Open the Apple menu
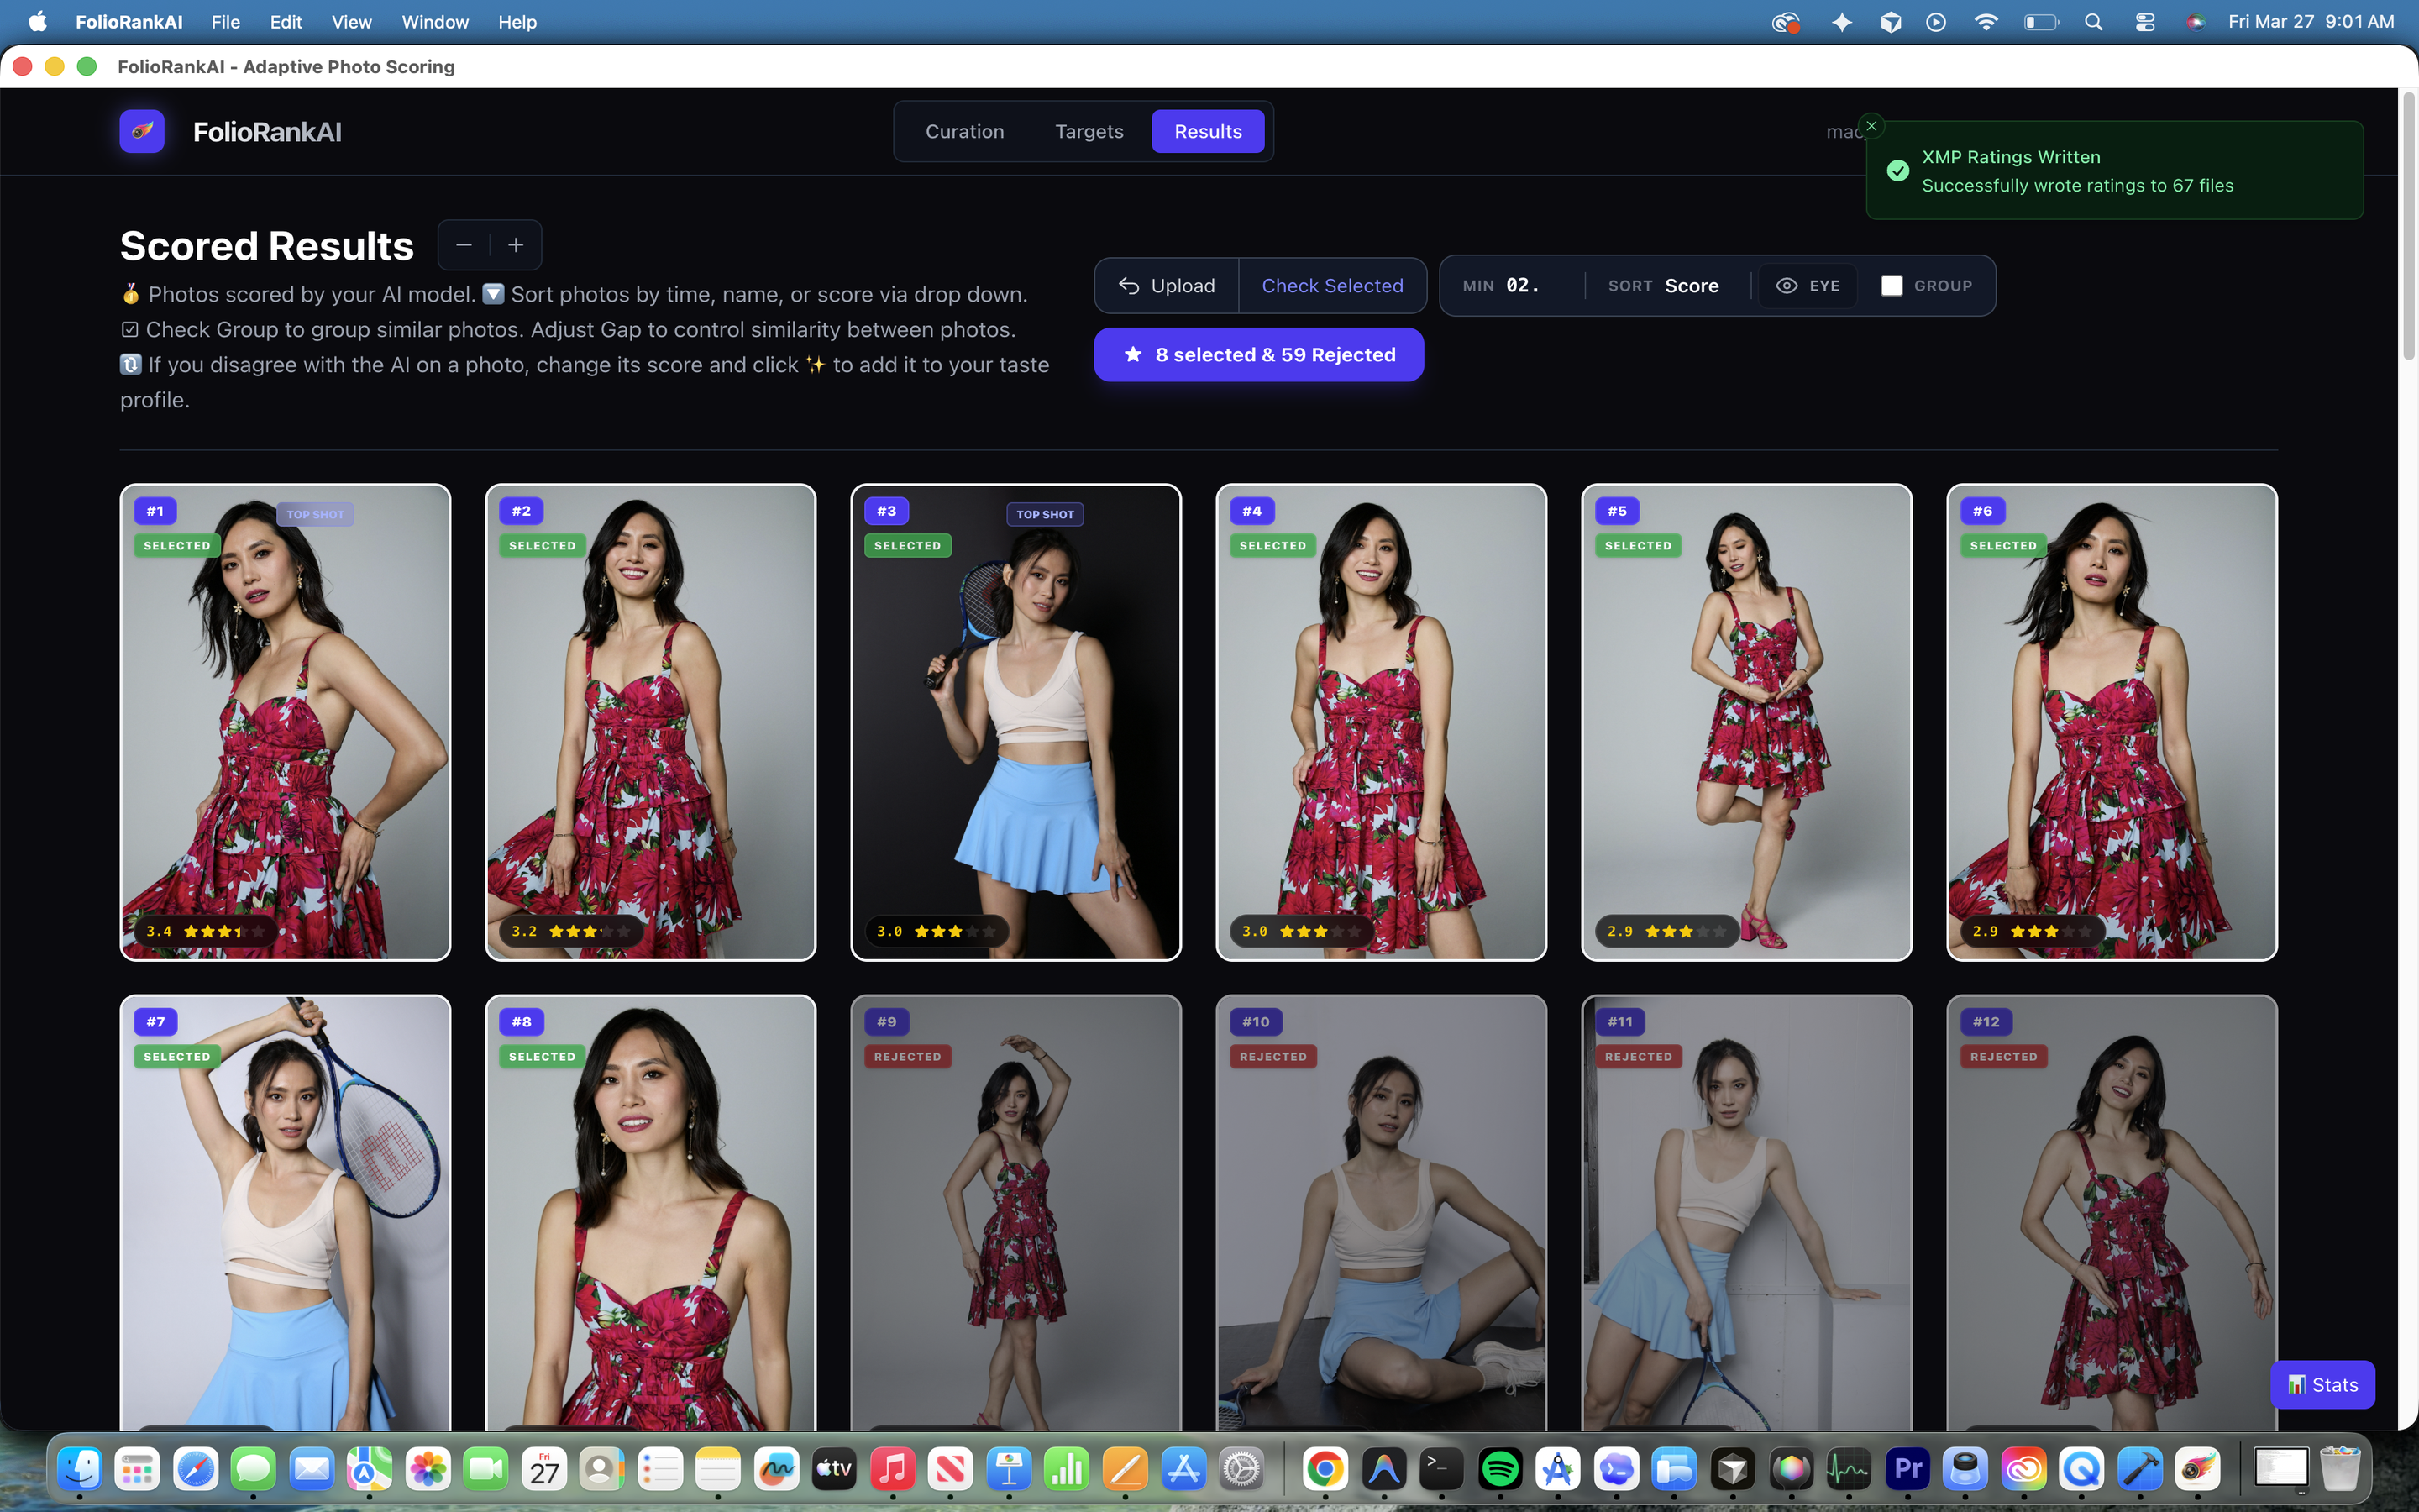The height and width of the screenshot is (1512, 2419). pyautogui.click(x=38, y=22)
